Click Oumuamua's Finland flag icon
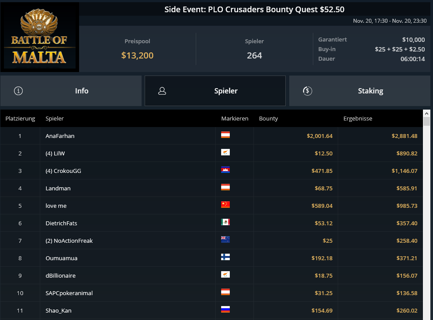The image size is (433, 320). (225, 257)
